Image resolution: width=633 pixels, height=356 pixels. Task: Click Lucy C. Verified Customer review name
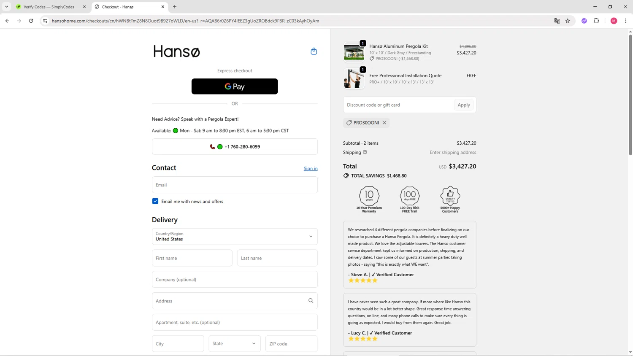coord(380,333)
